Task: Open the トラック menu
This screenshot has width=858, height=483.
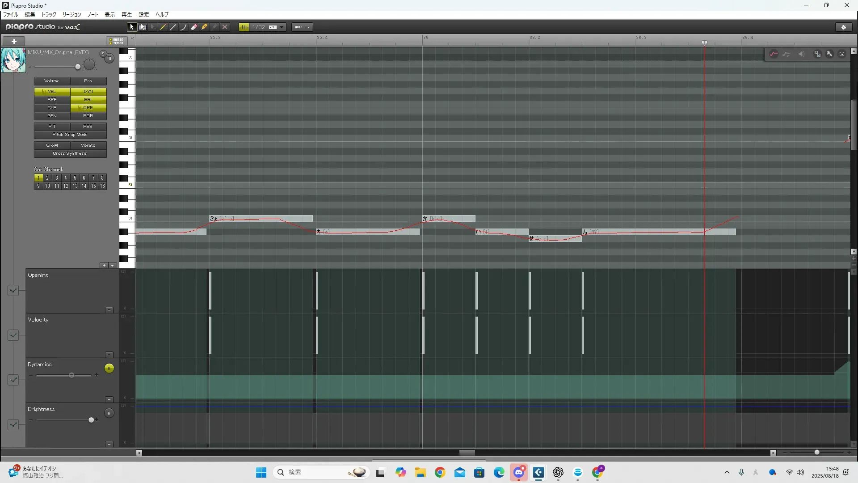Action: pos(49,15)
